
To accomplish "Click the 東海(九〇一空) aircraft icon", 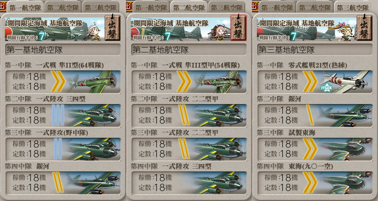I will pos(345,183).
